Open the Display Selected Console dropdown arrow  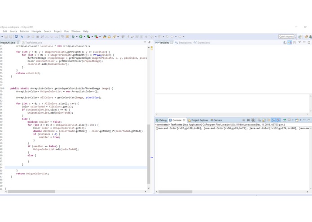(293, 120)
